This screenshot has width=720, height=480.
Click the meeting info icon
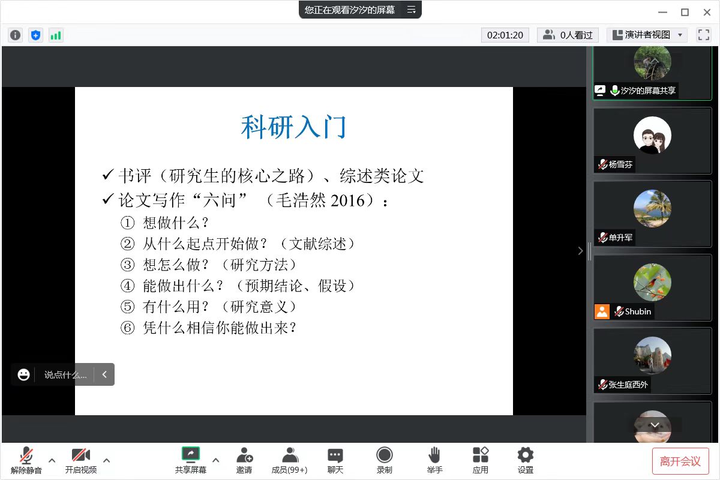[x=16, y=35]
